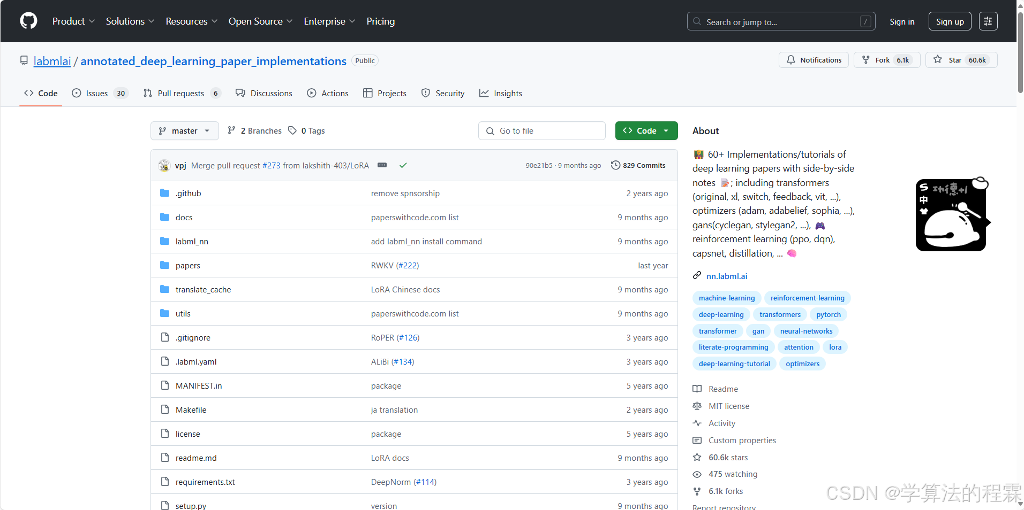1024x510 pixels.
Task: Open the nn.labml.ai website link
Action: (727, 276)
